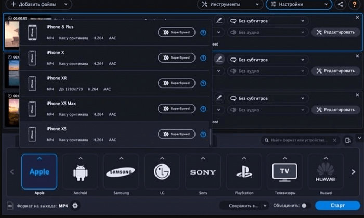Click the output file icon near Формат на выходе
364x218 pixels.
(x=10, y=206)
